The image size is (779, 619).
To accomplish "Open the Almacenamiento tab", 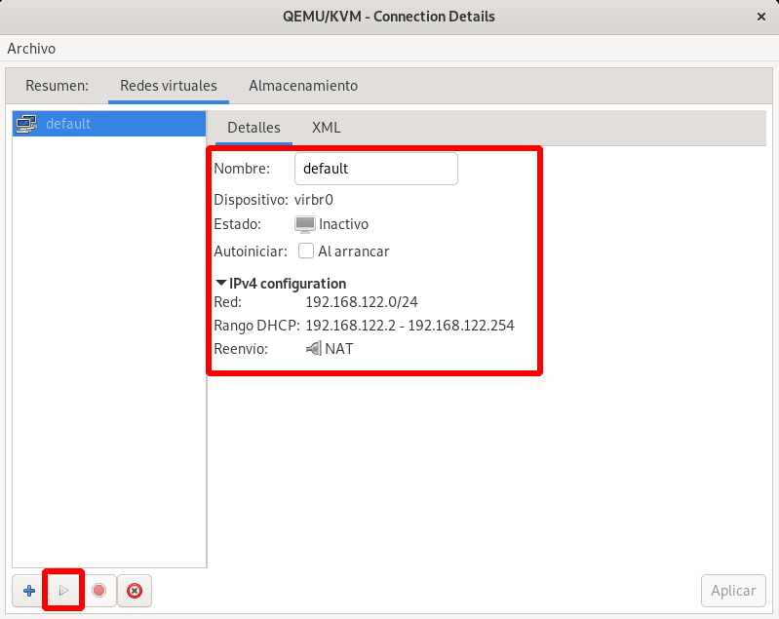I will click(x=303, y=86).
